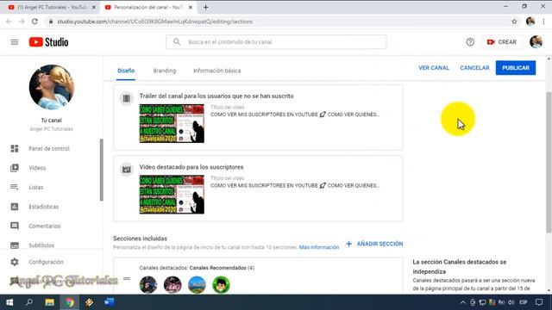The image size is (552, 310).
Task: Click the channel trailer video thumbnail
Action: click(172, 123)
